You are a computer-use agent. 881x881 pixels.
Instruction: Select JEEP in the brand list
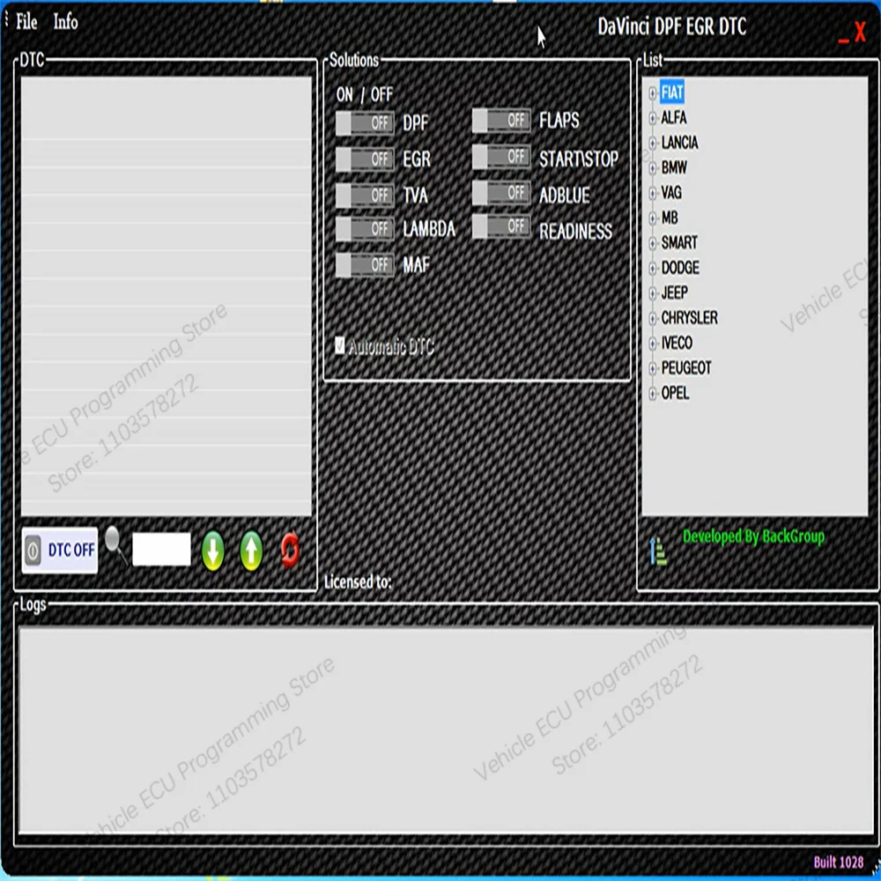pyautogui.click(x=674, y=292)
